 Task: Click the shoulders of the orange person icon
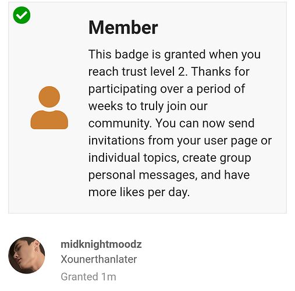(x=49, y=120)
